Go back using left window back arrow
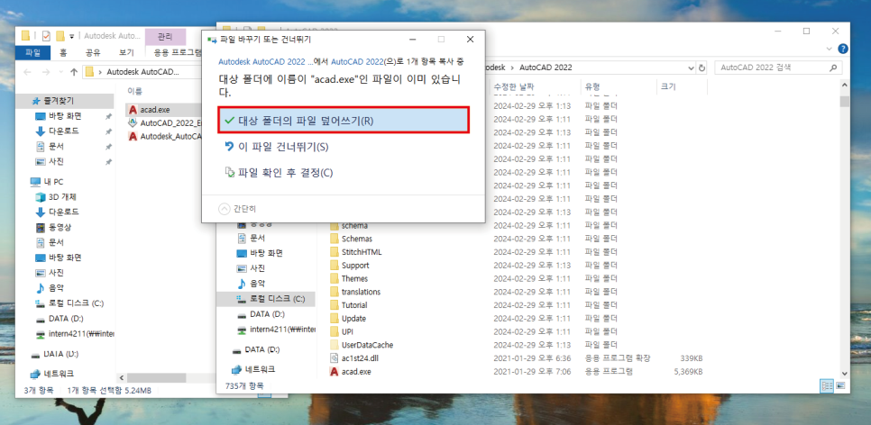 28,72
